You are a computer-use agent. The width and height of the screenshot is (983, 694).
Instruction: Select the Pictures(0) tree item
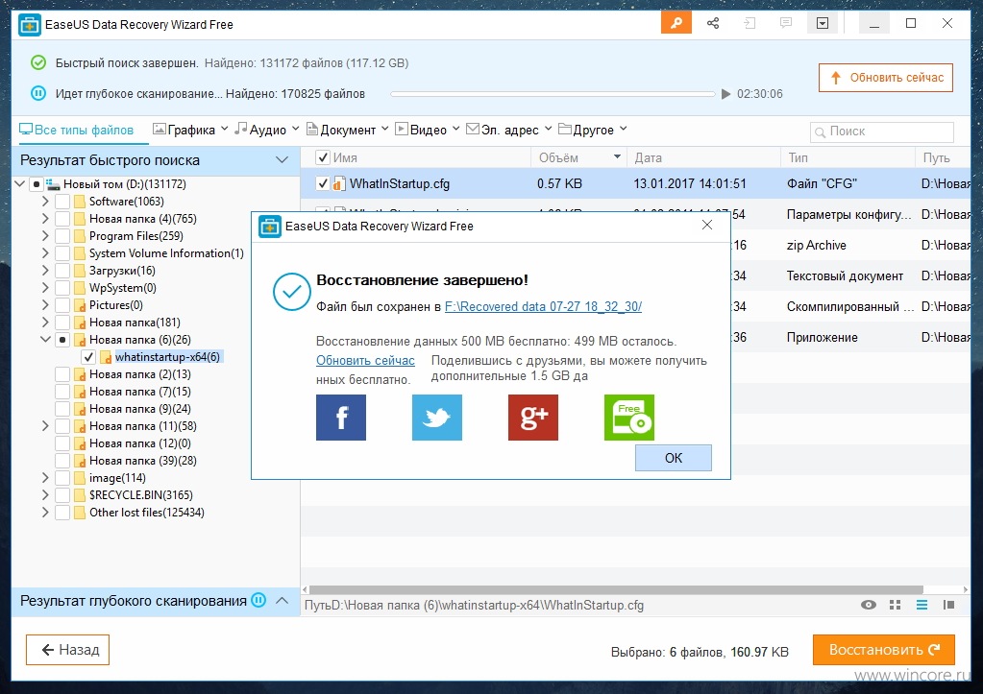tap(116, 305)
